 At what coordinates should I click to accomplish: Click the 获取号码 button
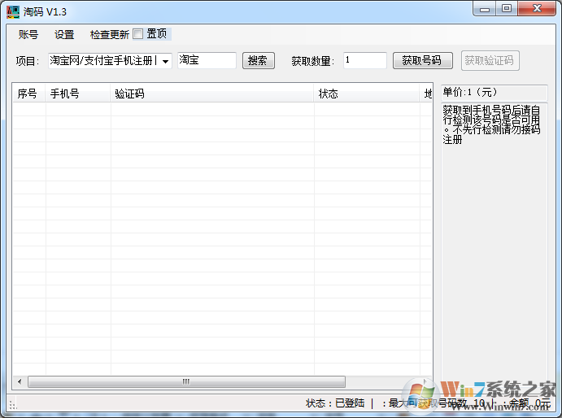[x=422, y=61]
